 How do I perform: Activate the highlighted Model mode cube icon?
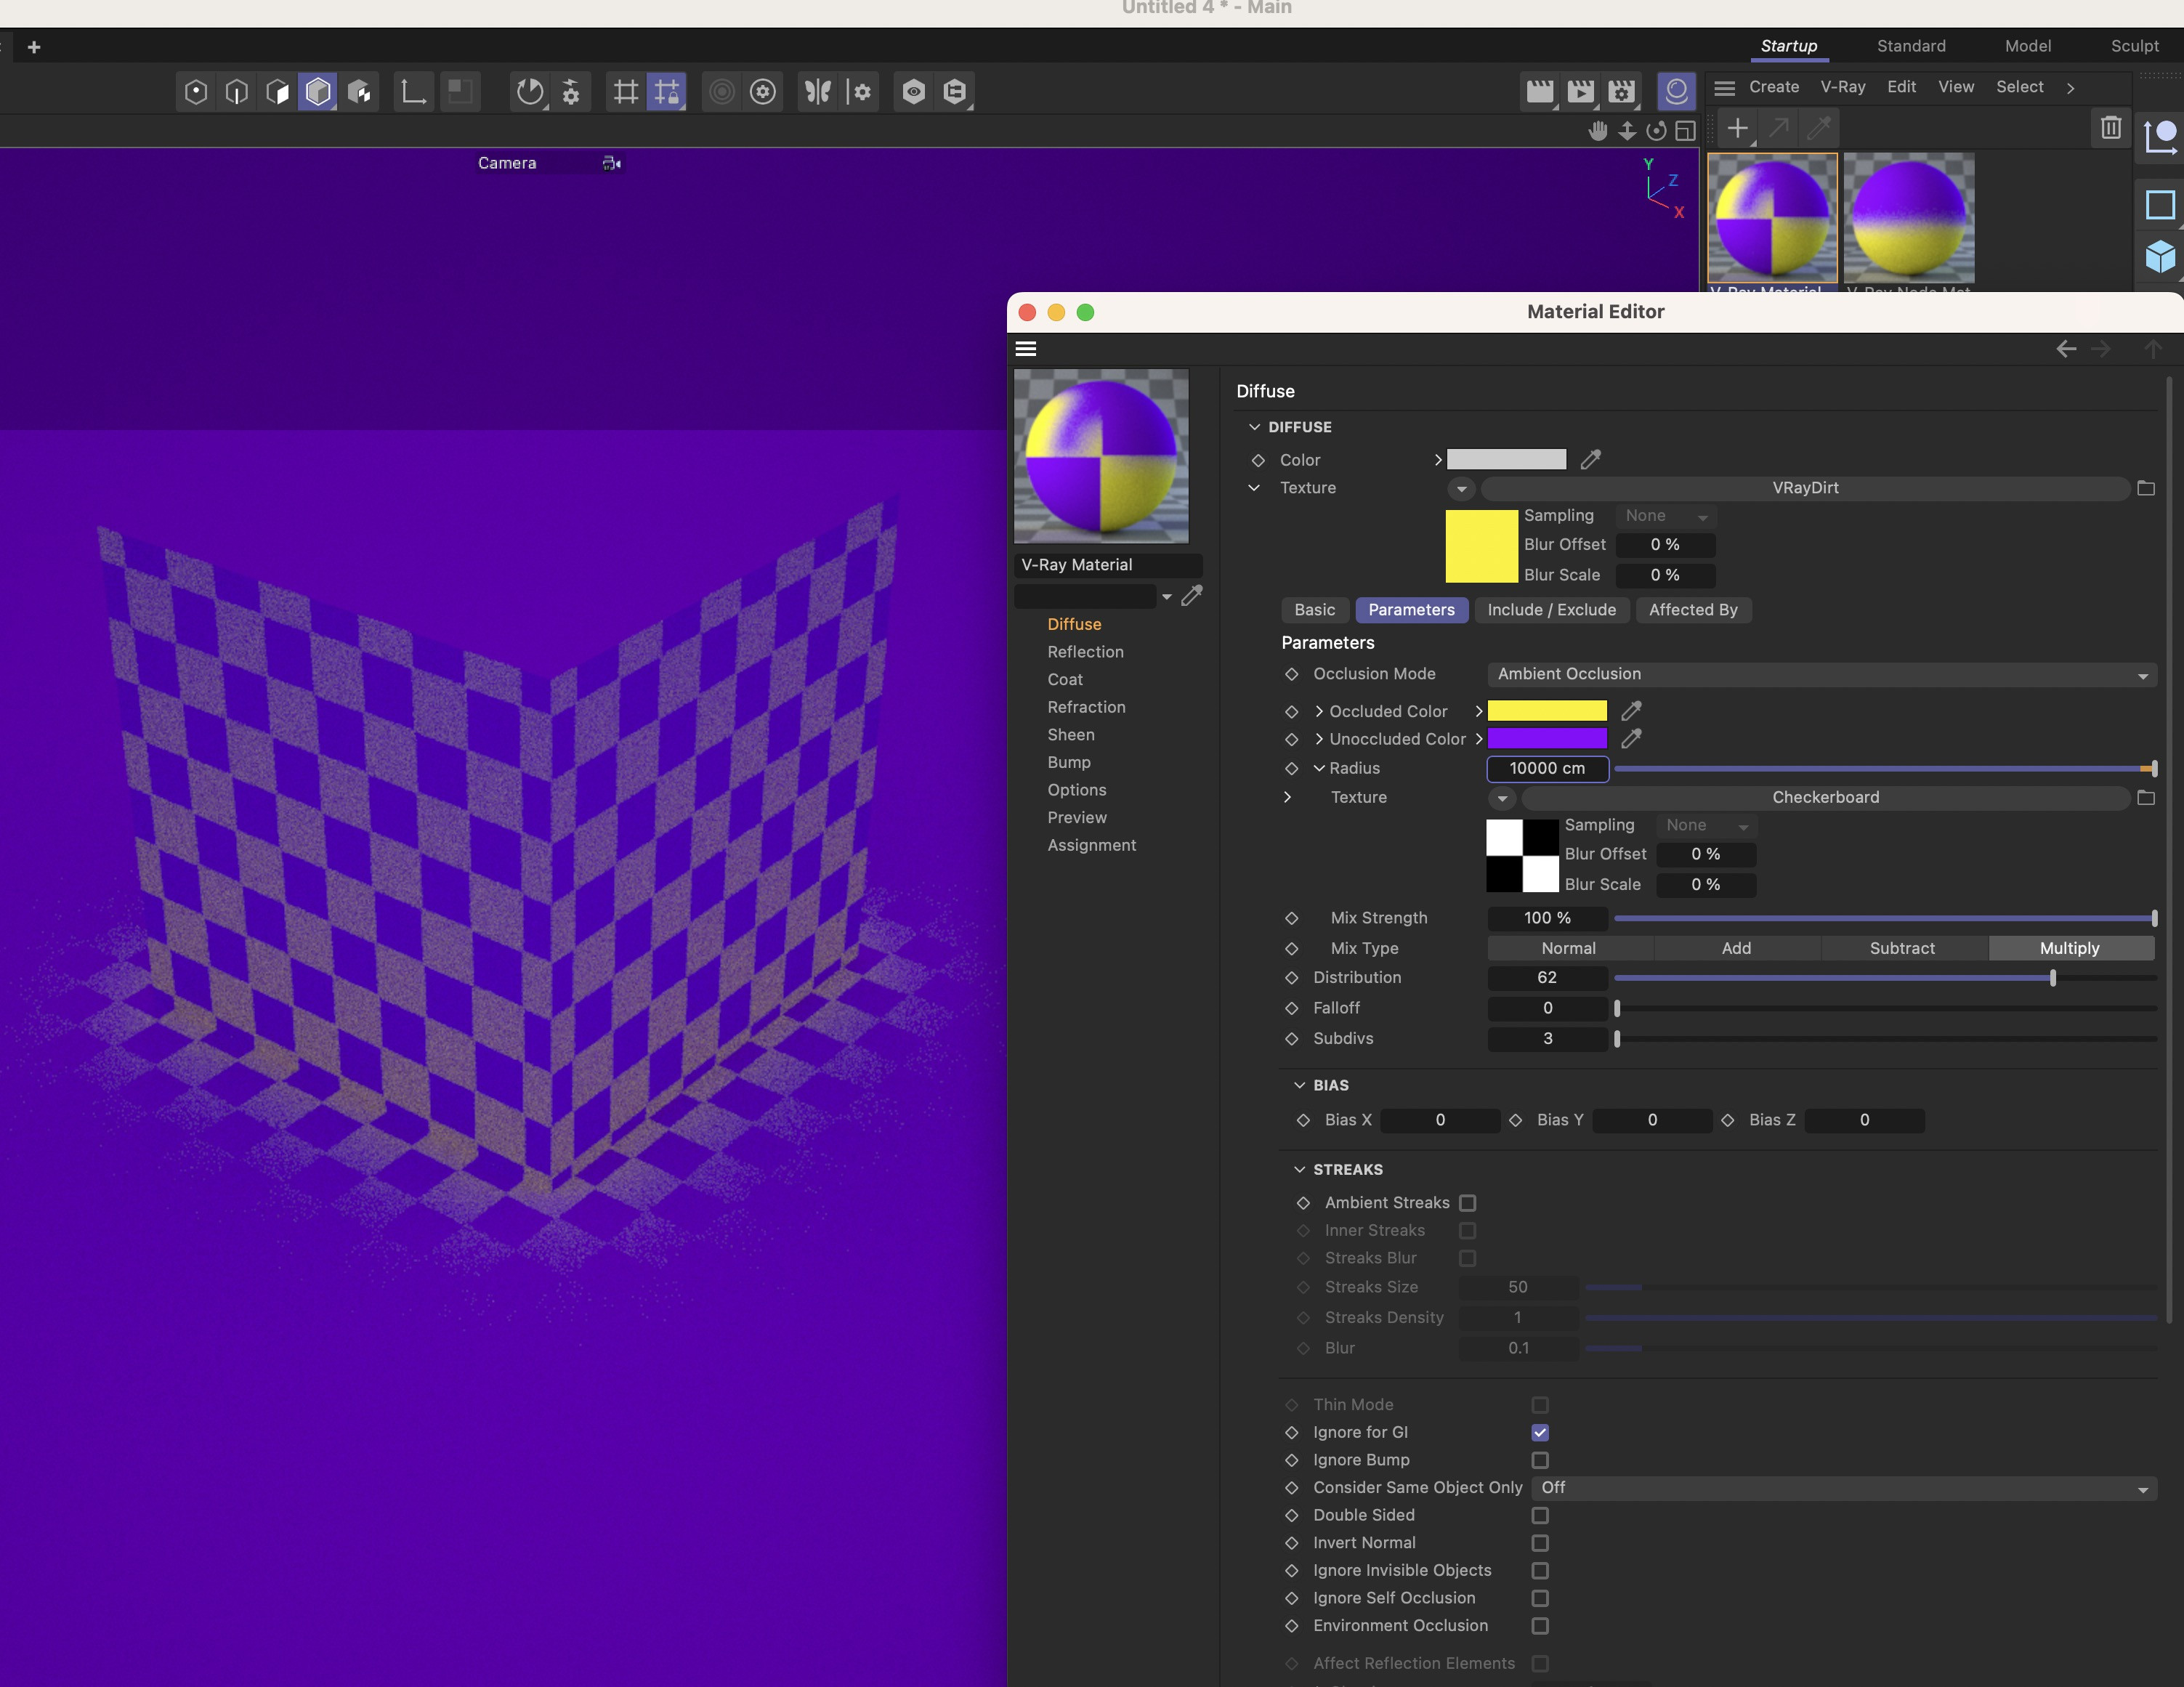point(318,92)
